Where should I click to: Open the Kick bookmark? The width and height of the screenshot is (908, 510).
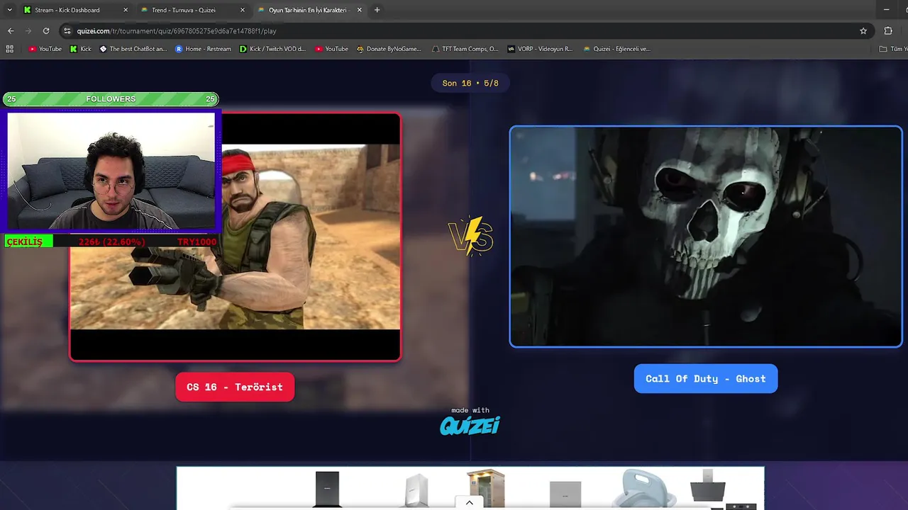tap(81, 49)
